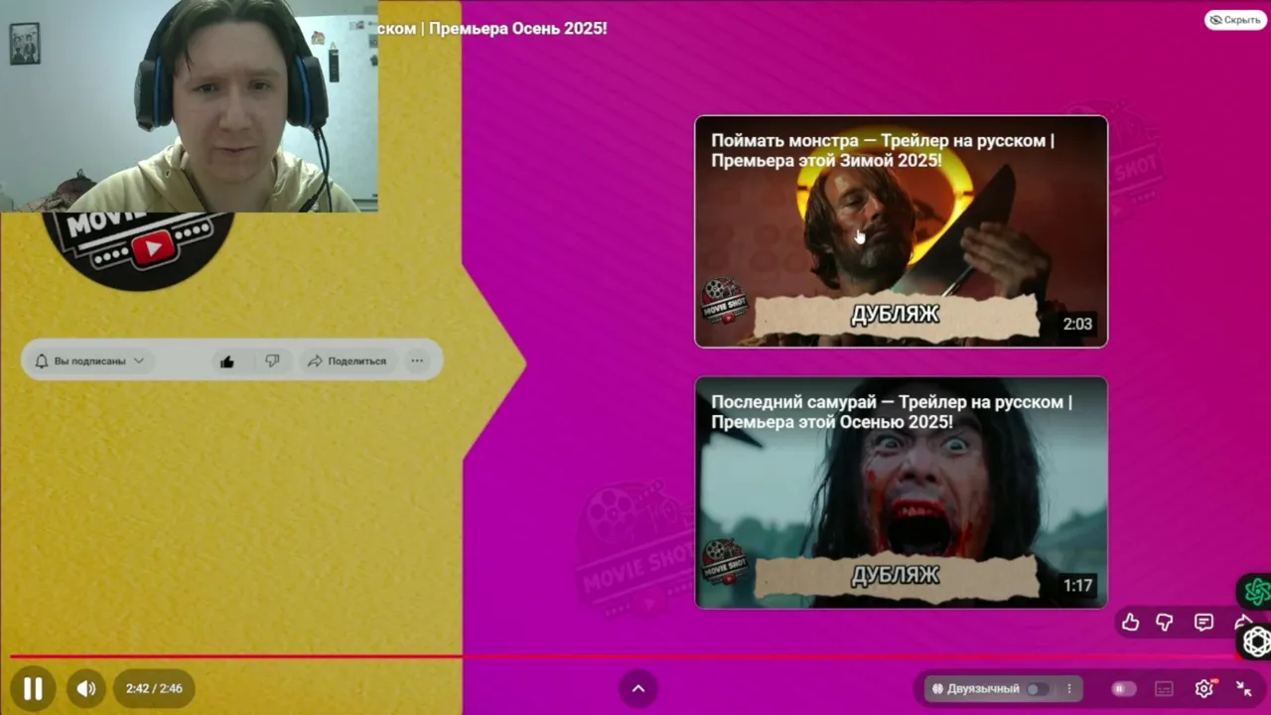
Task: Toggle the Двуязычный (bilingual) switch
Action: (x=1038, y=688)
